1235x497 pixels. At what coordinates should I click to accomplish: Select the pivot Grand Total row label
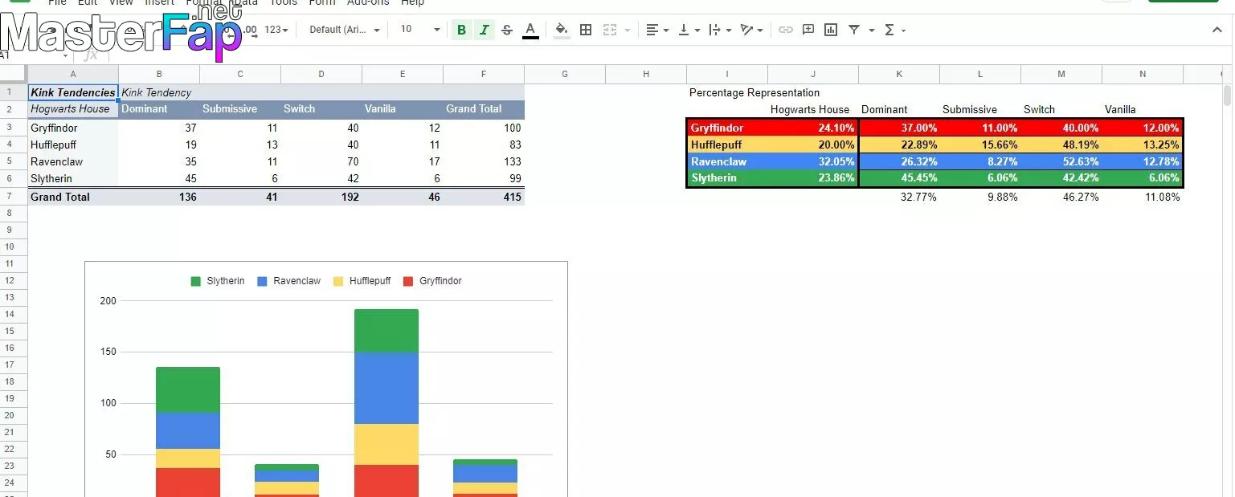click(73, 197)
